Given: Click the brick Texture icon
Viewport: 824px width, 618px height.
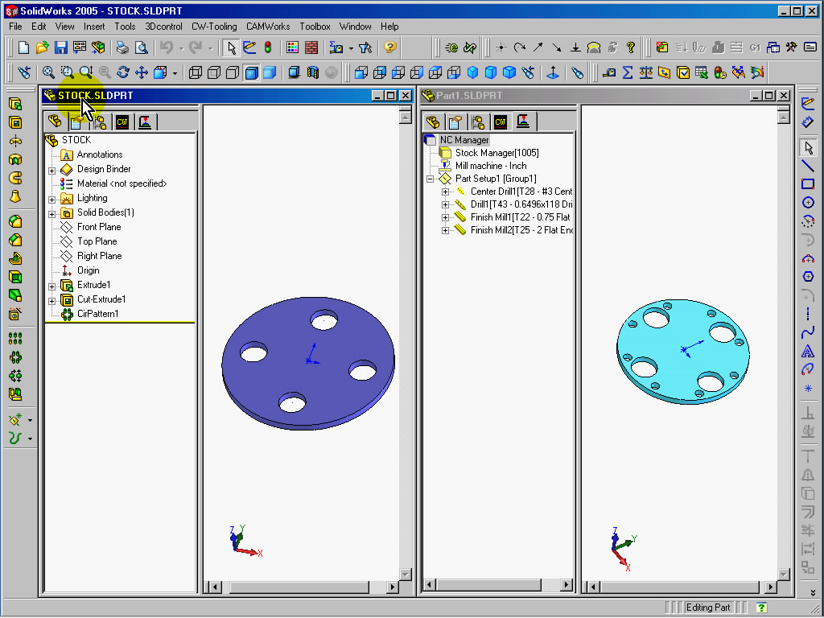Looking at the screenshot, I should click(x=311, y=47).
